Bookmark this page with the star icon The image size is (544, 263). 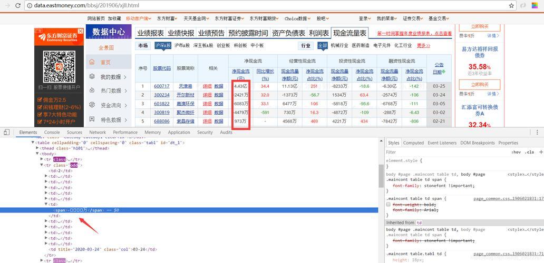[x=511, y=6]
